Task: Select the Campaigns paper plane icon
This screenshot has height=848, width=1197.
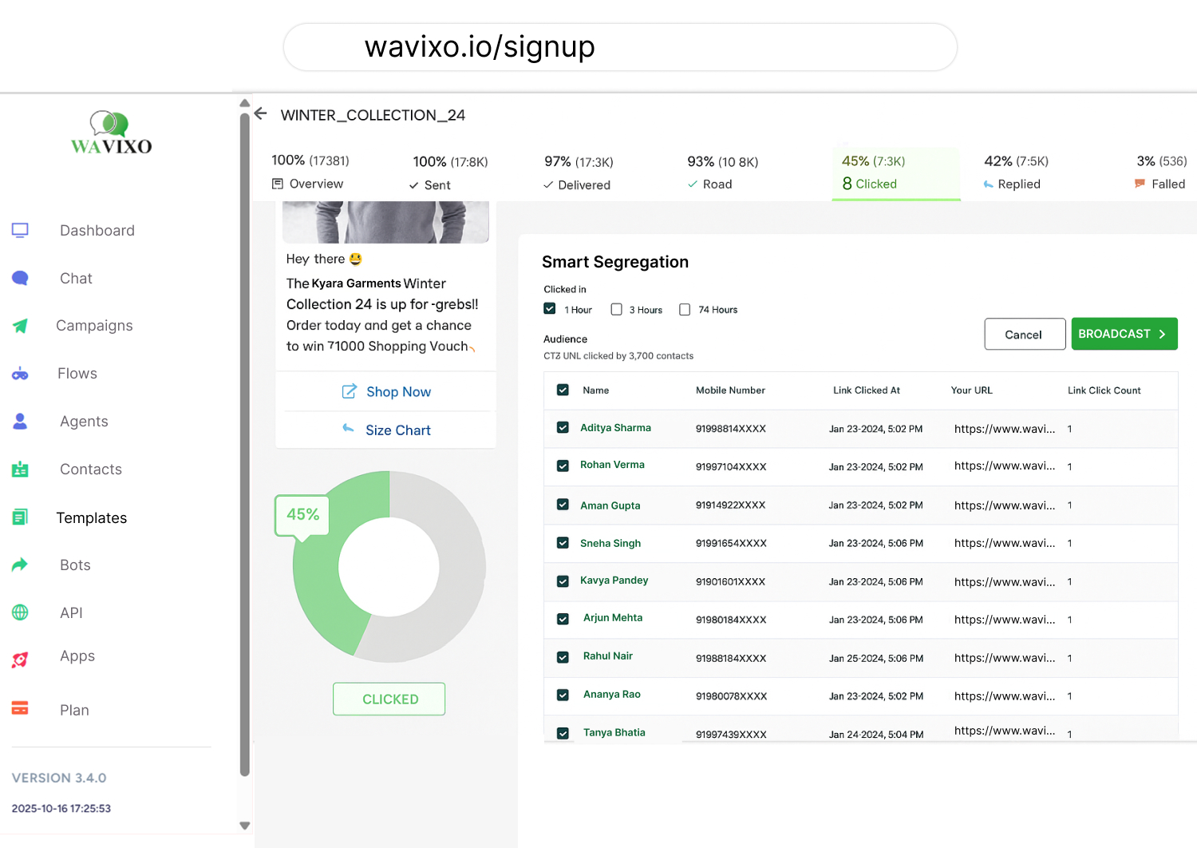Action: 20,326
